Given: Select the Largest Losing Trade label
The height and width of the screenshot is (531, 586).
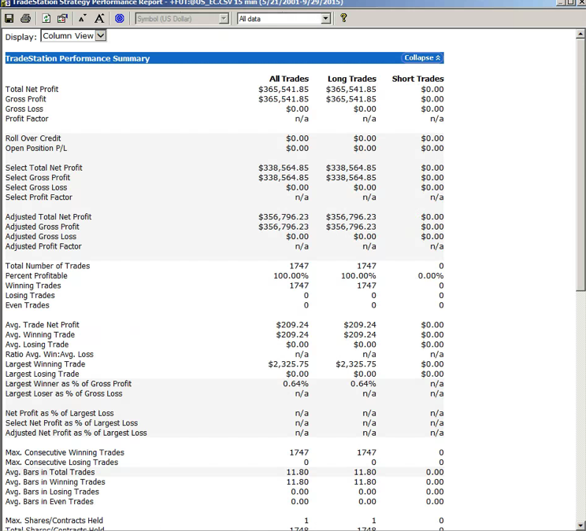Looking at the screenshot, I should (43, 374).
